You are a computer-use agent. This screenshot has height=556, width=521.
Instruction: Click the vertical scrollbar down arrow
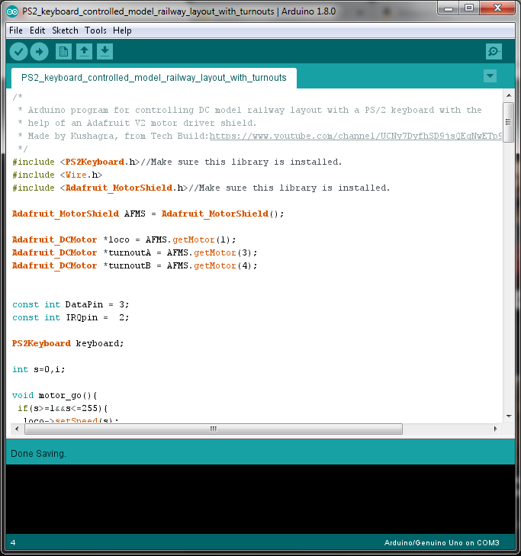pos(509,416)
